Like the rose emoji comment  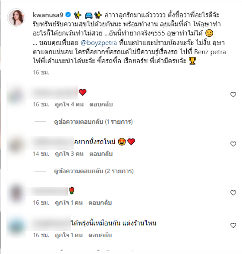233,193
